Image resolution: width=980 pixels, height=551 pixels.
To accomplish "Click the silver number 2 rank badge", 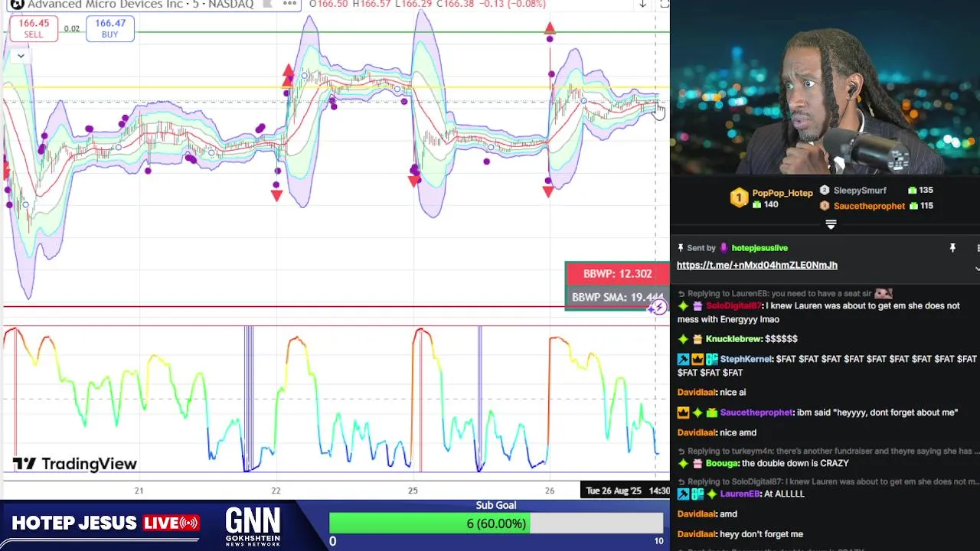I will (x=825, y=190).
